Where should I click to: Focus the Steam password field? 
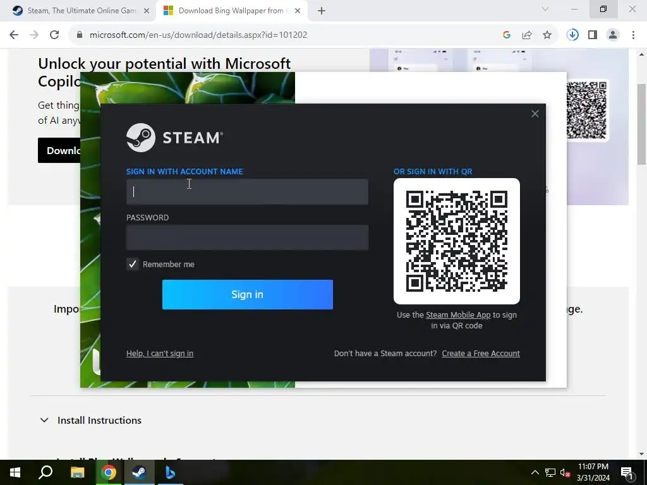click(x=247, y=237)
